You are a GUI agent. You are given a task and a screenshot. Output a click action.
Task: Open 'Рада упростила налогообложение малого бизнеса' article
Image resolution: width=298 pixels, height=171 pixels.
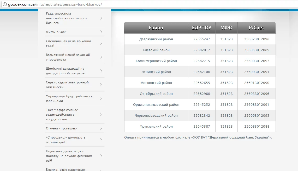[66, 18]
